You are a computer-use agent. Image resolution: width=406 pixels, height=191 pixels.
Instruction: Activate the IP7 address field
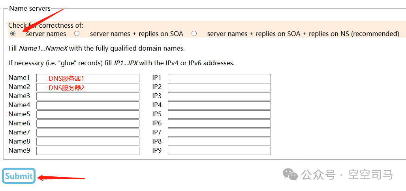coord(219,133)
